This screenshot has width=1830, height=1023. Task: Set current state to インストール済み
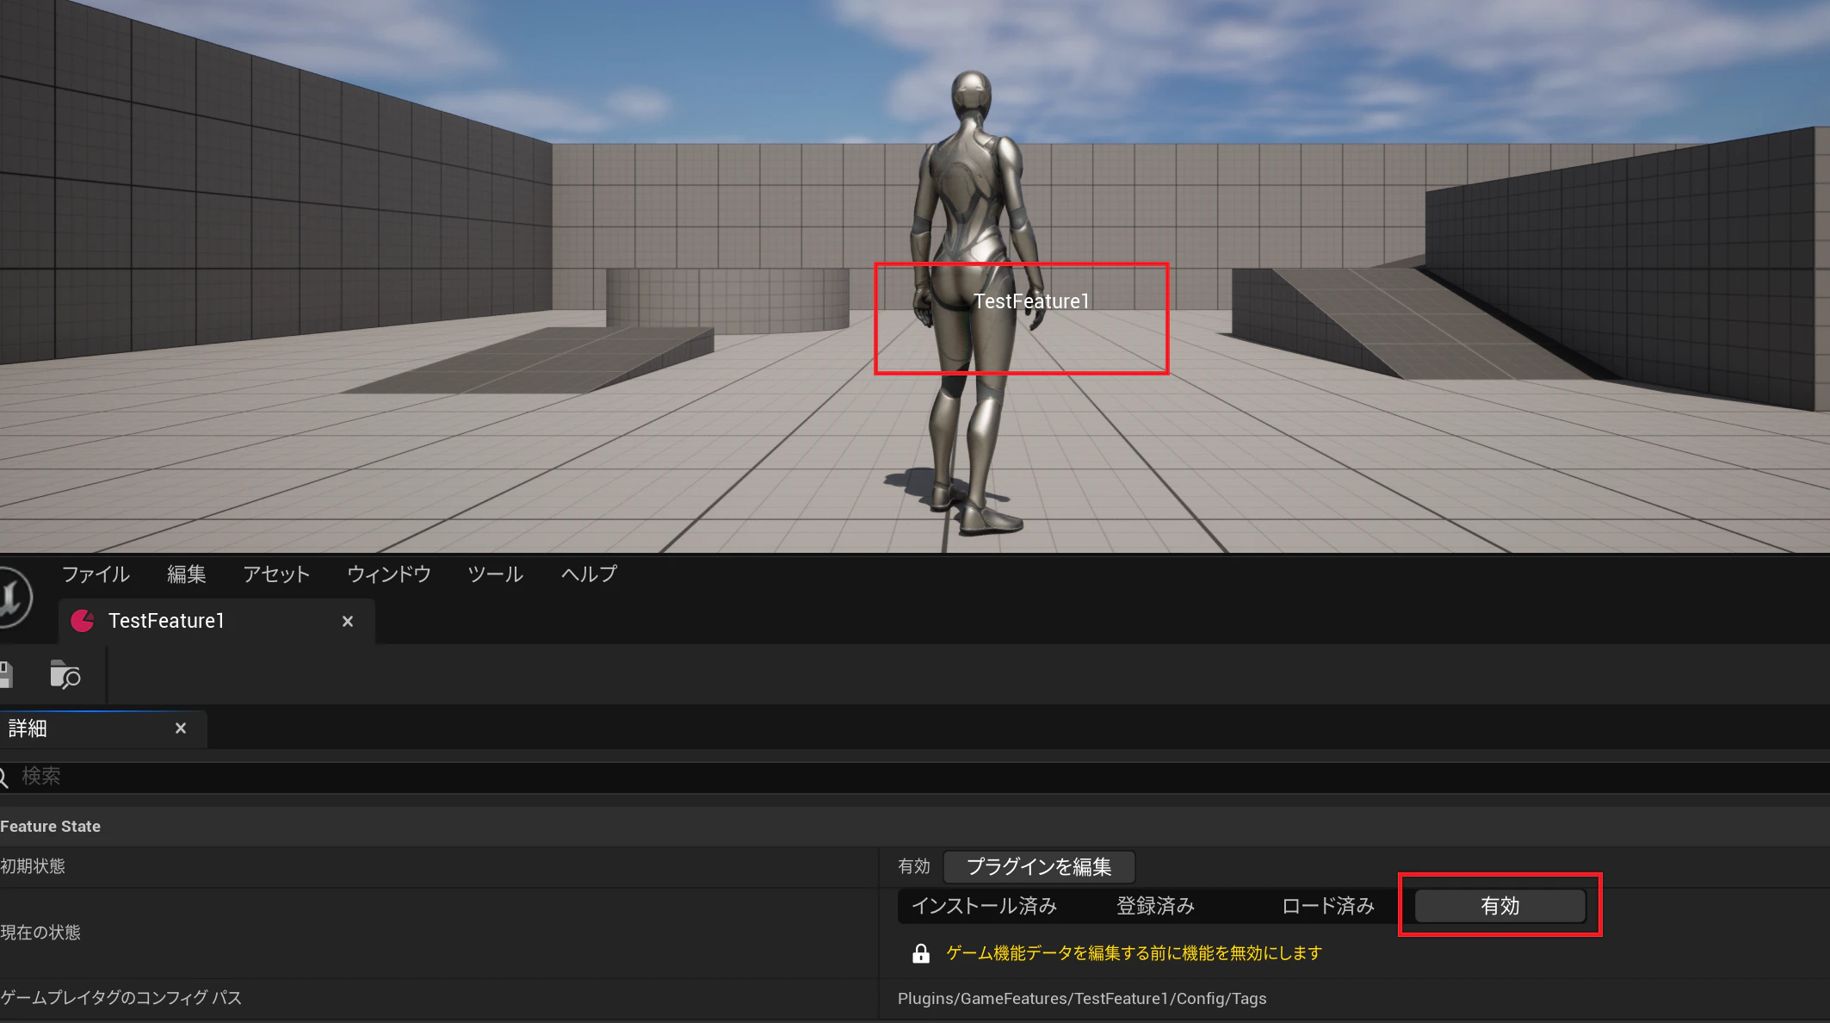(984, 906)
